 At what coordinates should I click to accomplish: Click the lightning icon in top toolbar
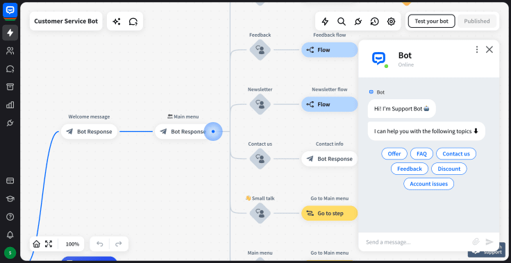(325, 22)
